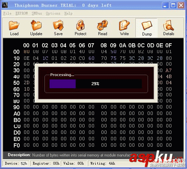Click the Read toolbar icon
The height and width of the screenshot is (169, 187).
click(102, 25)
